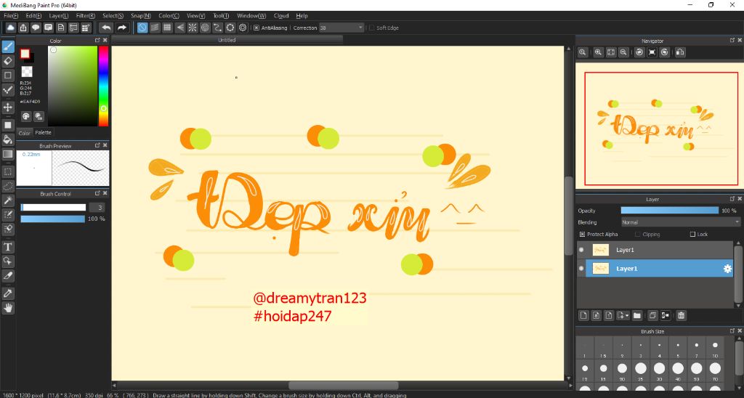This screenshot has width=744, height=398.
Task: Toggle the Clipping checkbox
Action: click(638, 234)
